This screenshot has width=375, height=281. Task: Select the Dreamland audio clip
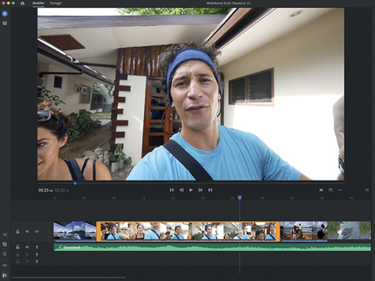click(212, 247)
